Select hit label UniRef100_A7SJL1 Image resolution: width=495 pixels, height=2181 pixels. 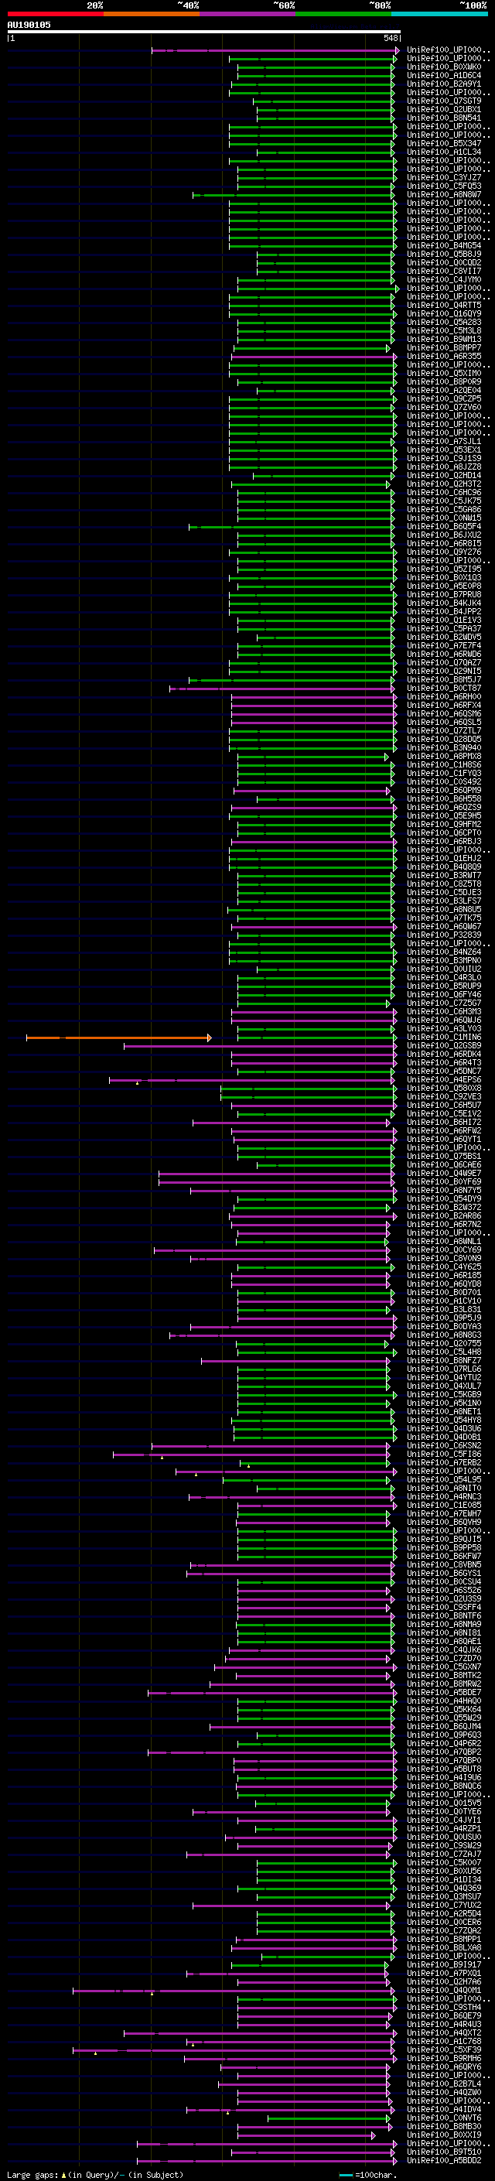(443, 441)
